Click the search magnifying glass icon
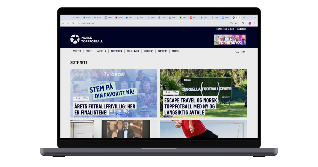318x167 pixels. tap(237, 51)
